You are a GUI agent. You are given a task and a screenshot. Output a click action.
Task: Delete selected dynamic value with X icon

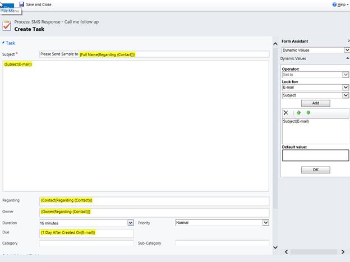click(x=286, y=113)
